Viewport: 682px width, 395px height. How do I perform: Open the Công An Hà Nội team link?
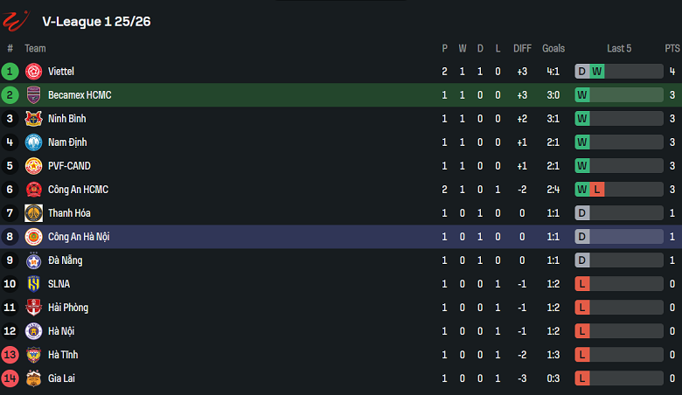pos(79,237)
